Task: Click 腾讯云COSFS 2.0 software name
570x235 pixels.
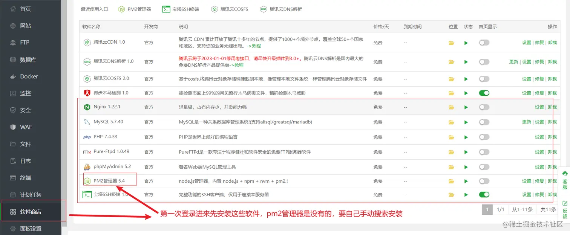Action: coord(111,79)
